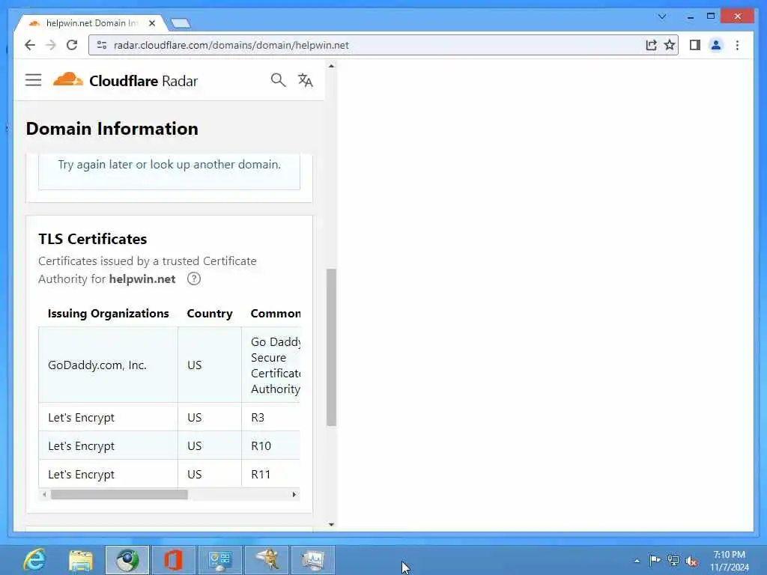
Task: View site information icon in address bar
Action: point(102,45)
